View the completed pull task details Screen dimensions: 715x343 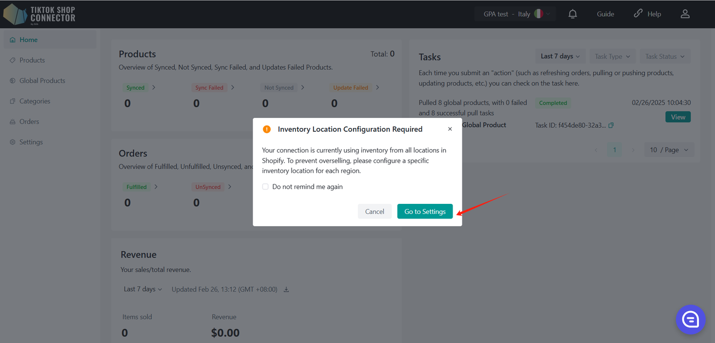coord(678,117)
